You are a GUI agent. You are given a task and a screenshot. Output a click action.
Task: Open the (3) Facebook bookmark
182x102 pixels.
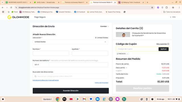[80, 12]
